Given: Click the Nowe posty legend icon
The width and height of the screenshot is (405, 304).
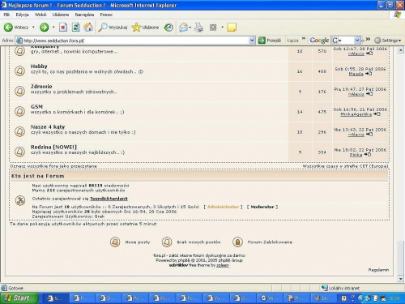Looking at the screenshot, I should pos(115,242).
